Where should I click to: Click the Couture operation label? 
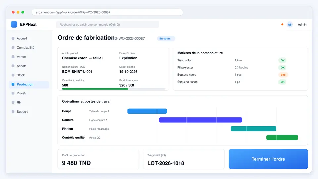point(68,120)
